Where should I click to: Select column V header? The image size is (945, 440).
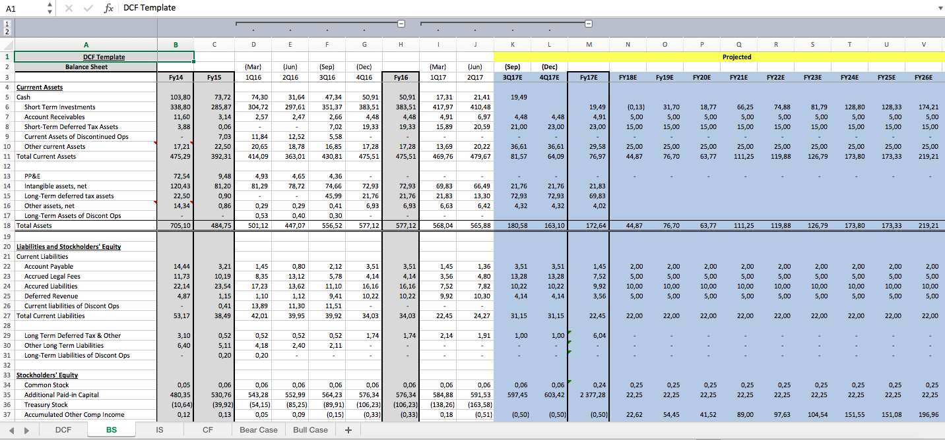[923, 44]
